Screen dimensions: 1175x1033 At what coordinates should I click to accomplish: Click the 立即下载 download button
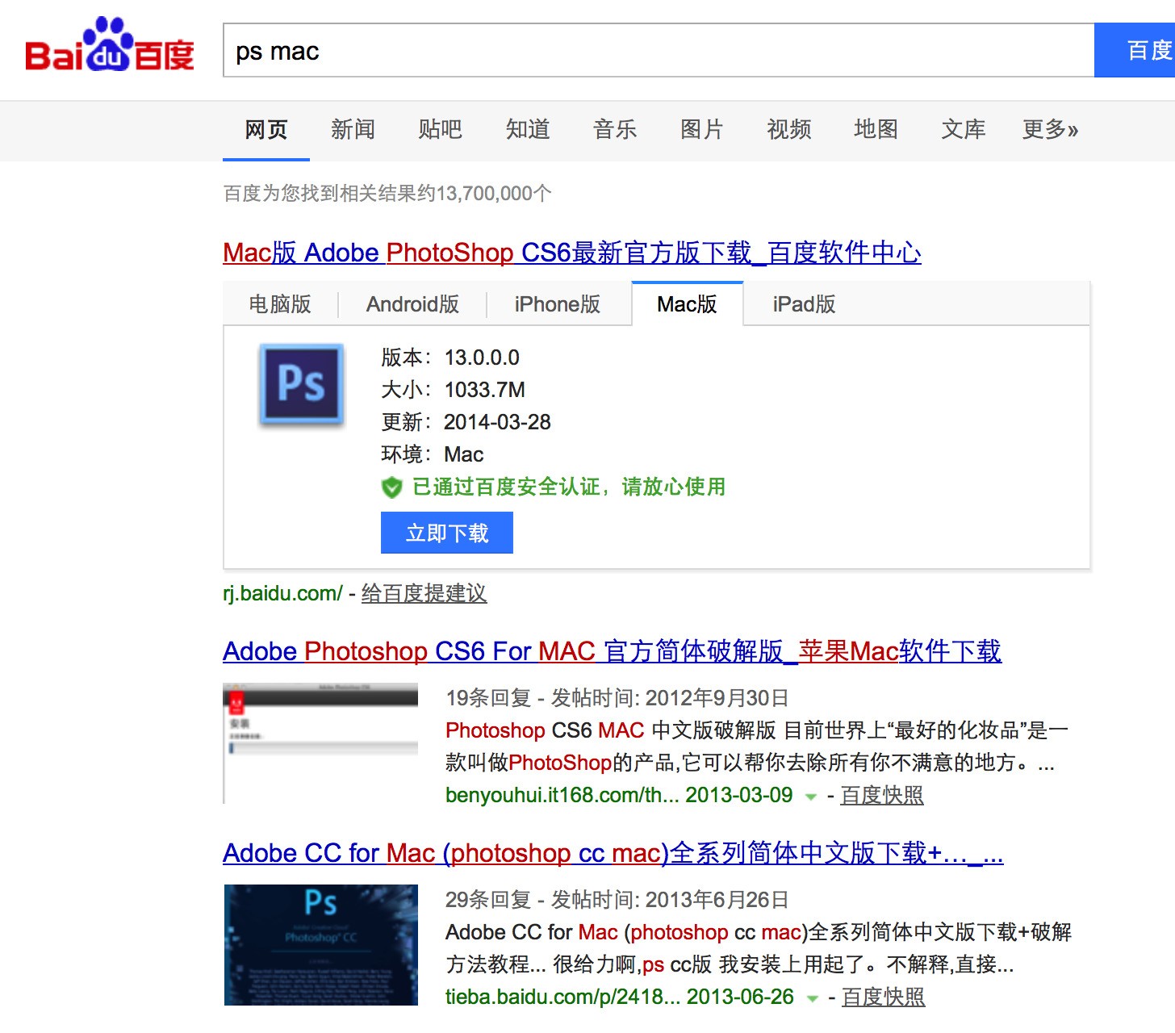pos(447,533)
